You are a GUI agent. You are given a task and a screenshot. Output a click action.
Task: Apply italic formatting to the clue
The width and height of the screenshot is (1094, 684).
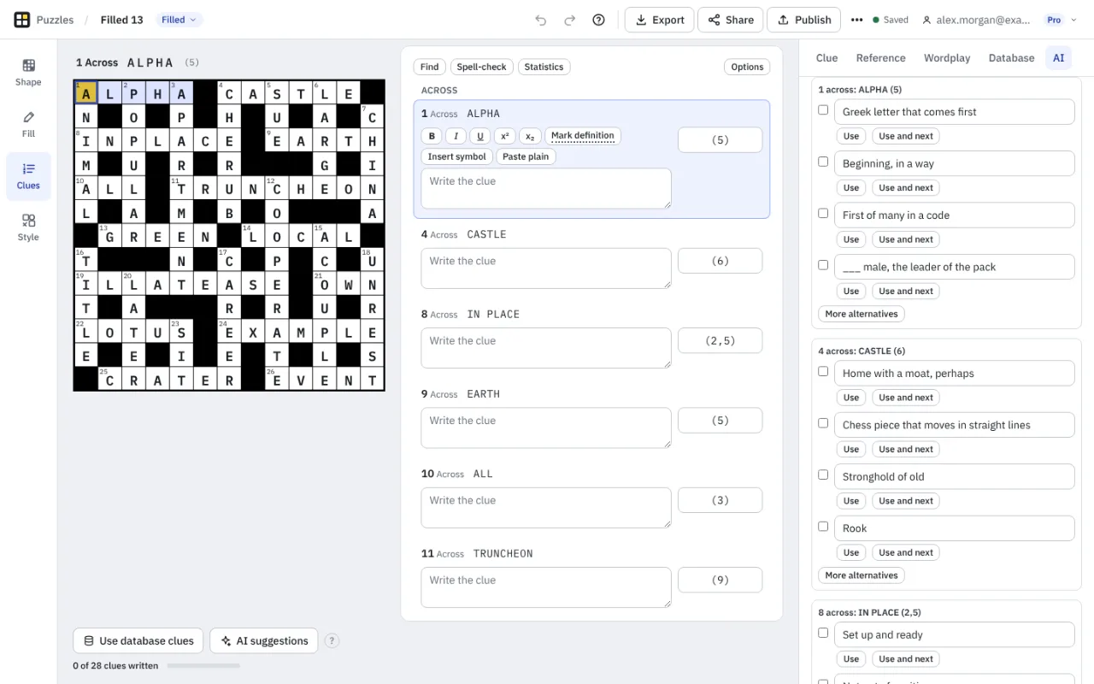pos(456,136)
